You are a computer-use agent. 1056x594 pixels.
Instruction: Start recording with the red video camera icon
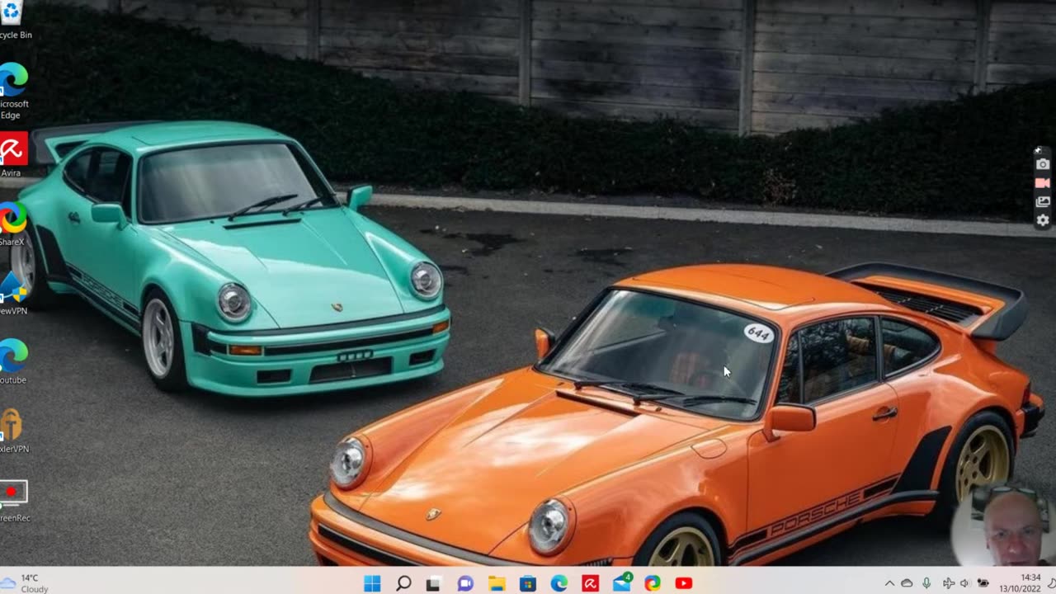click(1043, 183)
